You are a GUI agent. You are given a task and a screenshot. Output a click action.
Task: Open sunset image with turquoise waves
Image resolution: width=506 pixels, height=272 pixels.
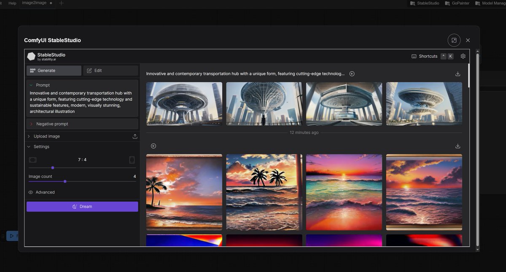[344, 192]
